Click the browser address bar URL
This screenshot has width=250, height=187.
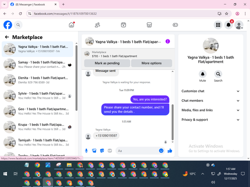tap(65, 13)
